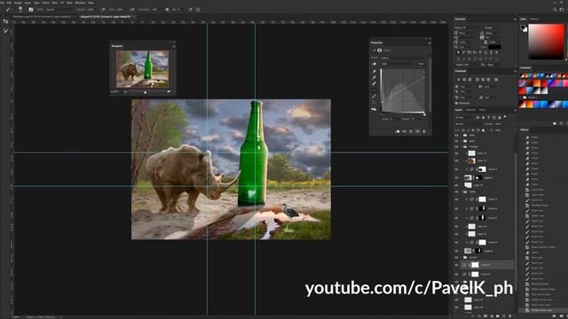The width and height of the screenshot is (568, 319).
Task: Open the Preset dropdown in Curves properties
Action: pyautogui.click(x=403, y=58)
